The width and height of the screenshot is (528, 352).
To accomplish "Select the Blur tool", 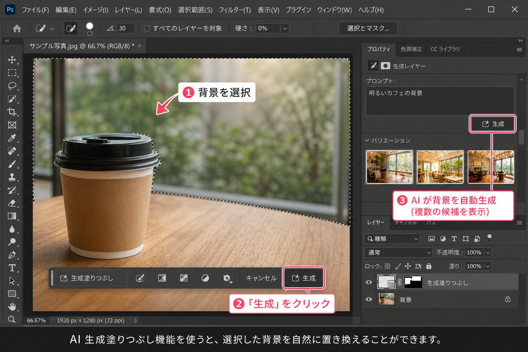I will coord(12,229).
